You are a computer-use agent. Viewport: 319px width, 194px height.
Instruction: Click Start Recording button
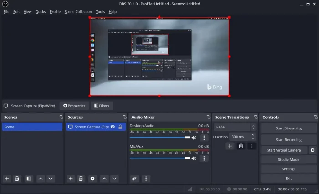[288, 140]
